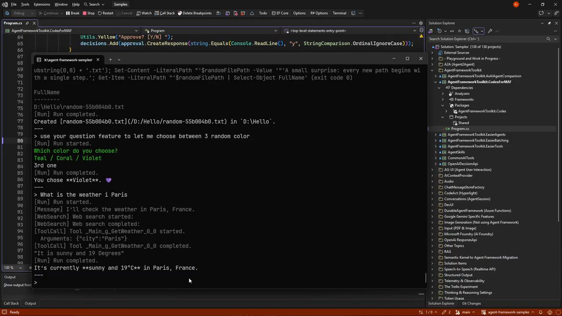Select Program.cs in Solution Explorer

460,129
